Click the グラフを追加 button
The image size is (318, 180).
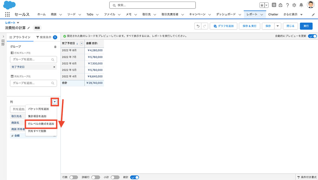pos(224,26)
